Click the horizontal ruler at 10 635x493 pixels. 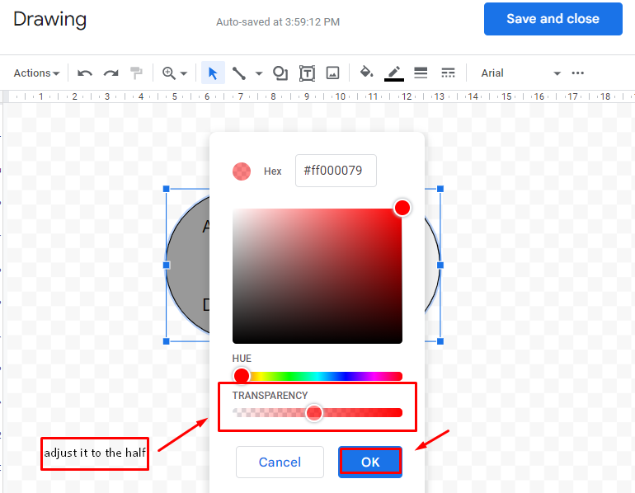tap(340, 96)
